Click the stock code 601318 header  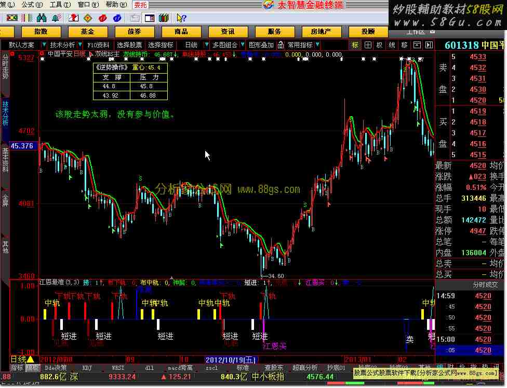[461, 45]
